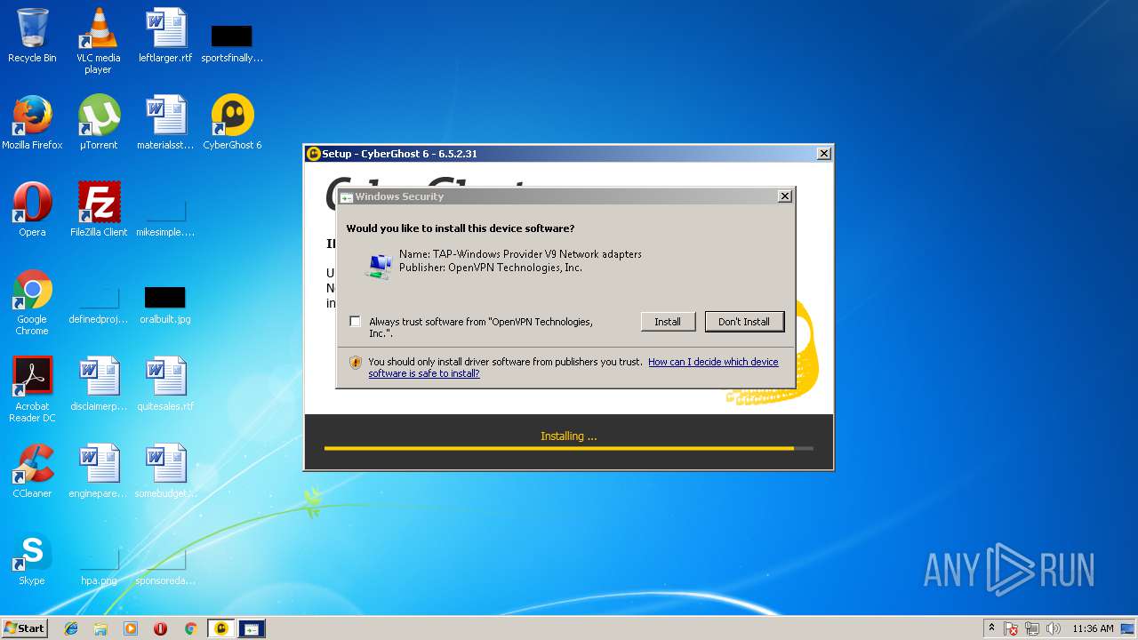Viewport: 1138px width, 640px height.
Task: Open Windows Media Player taskbar icon
Action: (131, 628)
